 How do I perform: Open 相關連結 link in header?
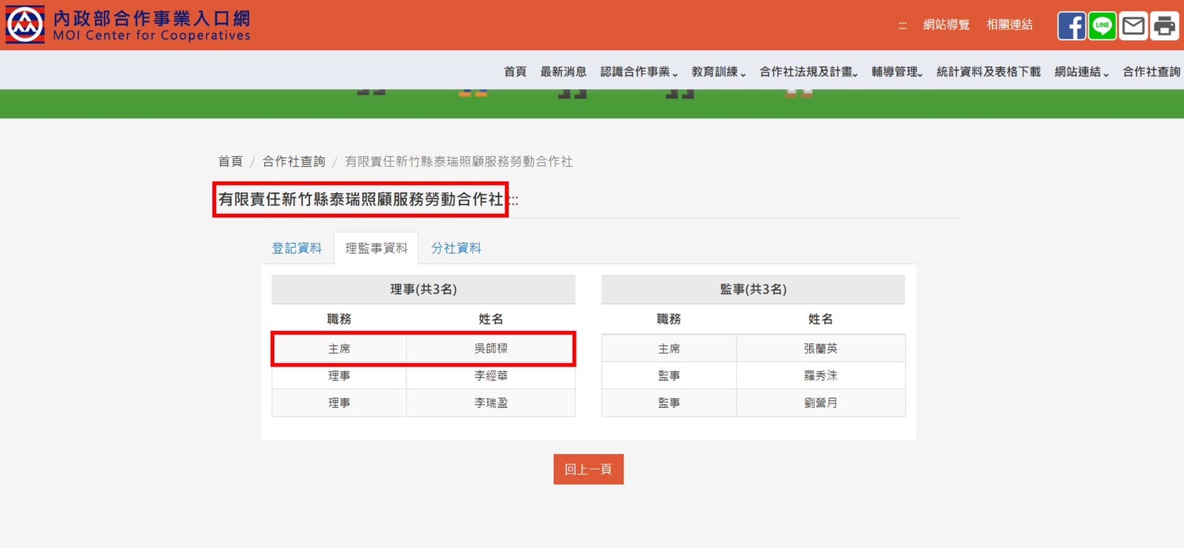[1009, 25]
